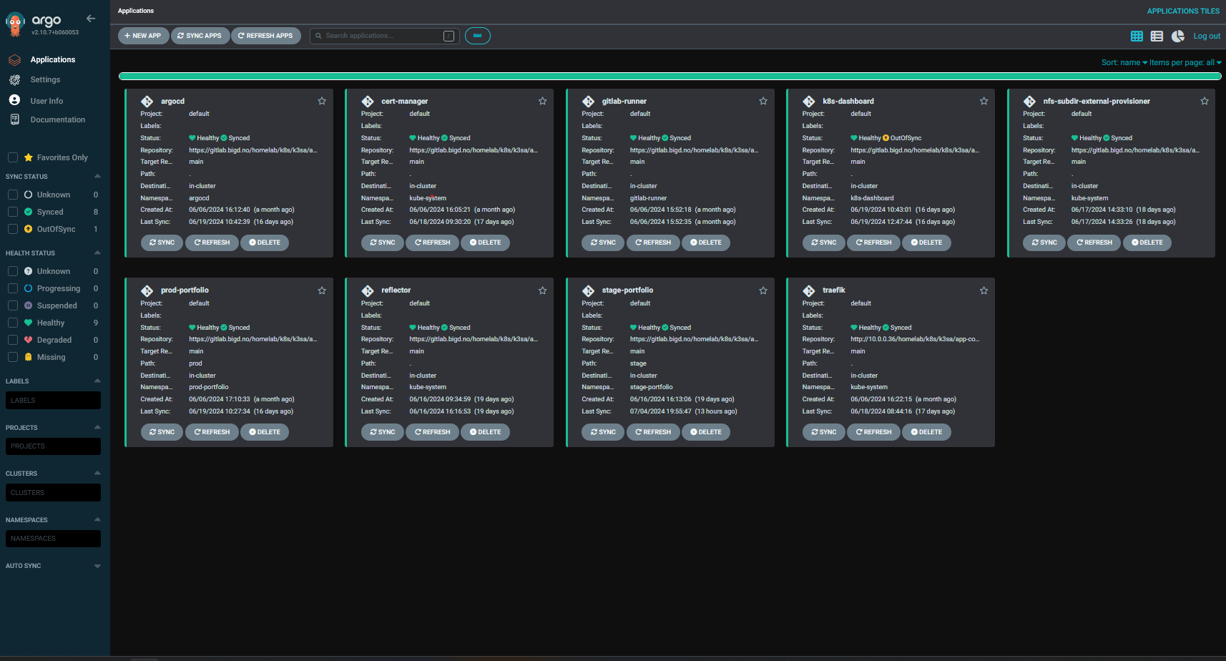Check the Synced filter checkbox
The width and height of the screenshot is (1226, 661).
pos(12,212)
